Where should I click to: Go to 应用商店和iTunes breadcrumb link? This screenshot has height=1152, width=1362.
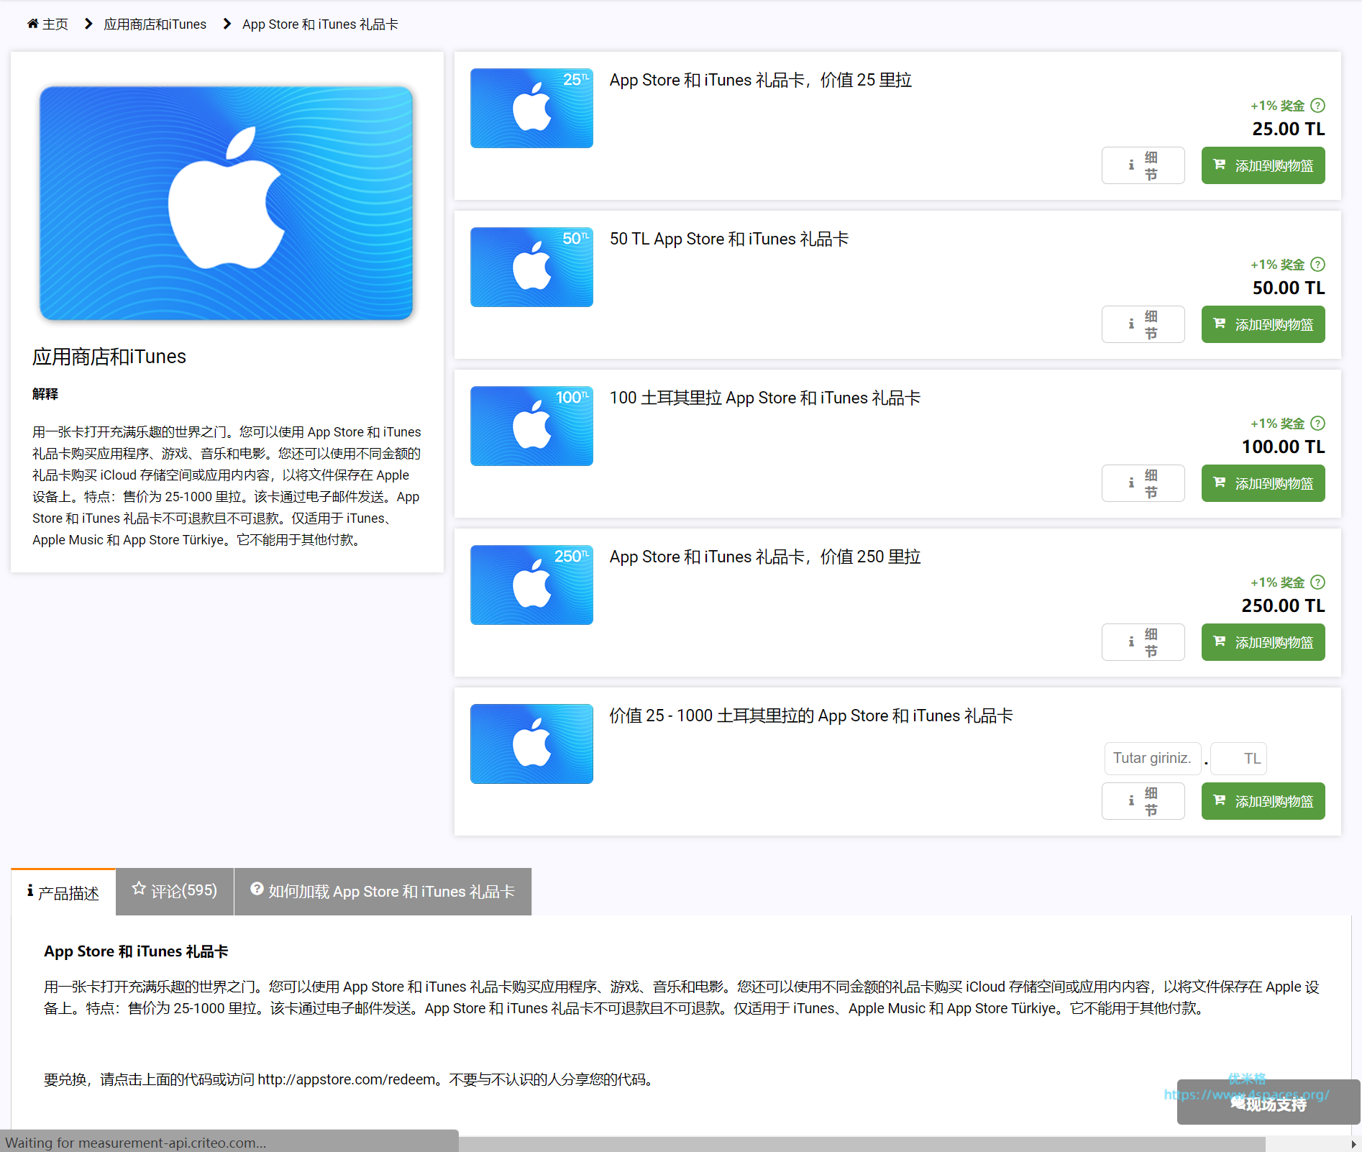pos(155,24)
